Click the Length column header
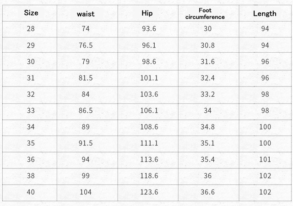Screen dimensions: 293x206 coord(265,13)
